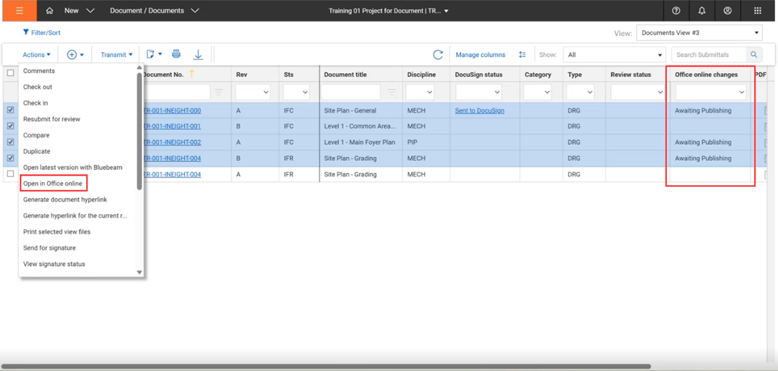
Task: Click the download arrow icon
Action: click(198, 54)
